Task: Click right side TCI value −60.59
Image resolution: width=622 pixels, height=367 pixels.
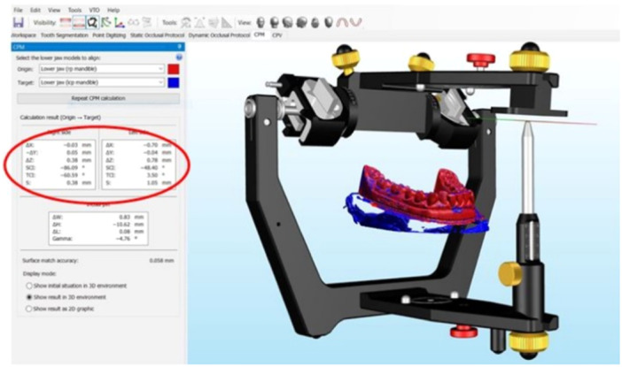Action: pos(69,175)
